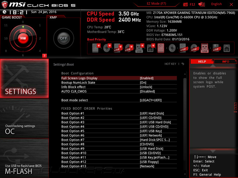Screen dimensions: 238x178
Task: Change Full Screen Logo Display [Enabled] value
Action: 147,78
